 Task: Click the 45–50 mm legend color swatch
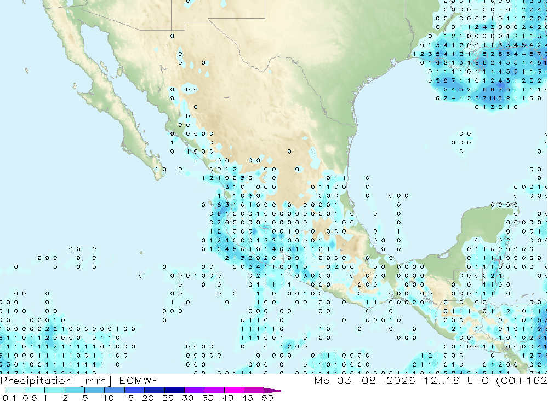254,390
